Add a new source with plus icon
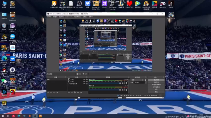The width and height of the screenshot is (211, 118). 69,92
